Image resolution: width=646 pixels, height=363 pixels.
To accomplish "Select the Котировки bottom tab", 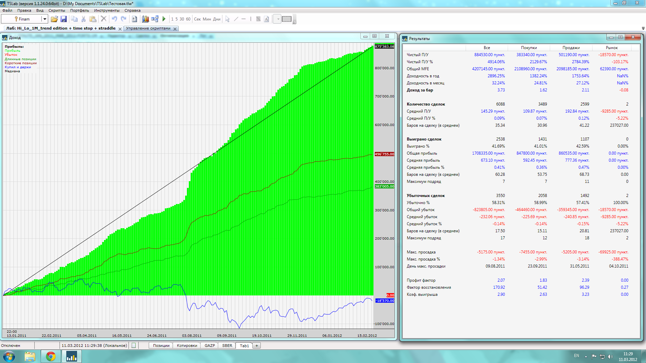I will click(187, 346).
